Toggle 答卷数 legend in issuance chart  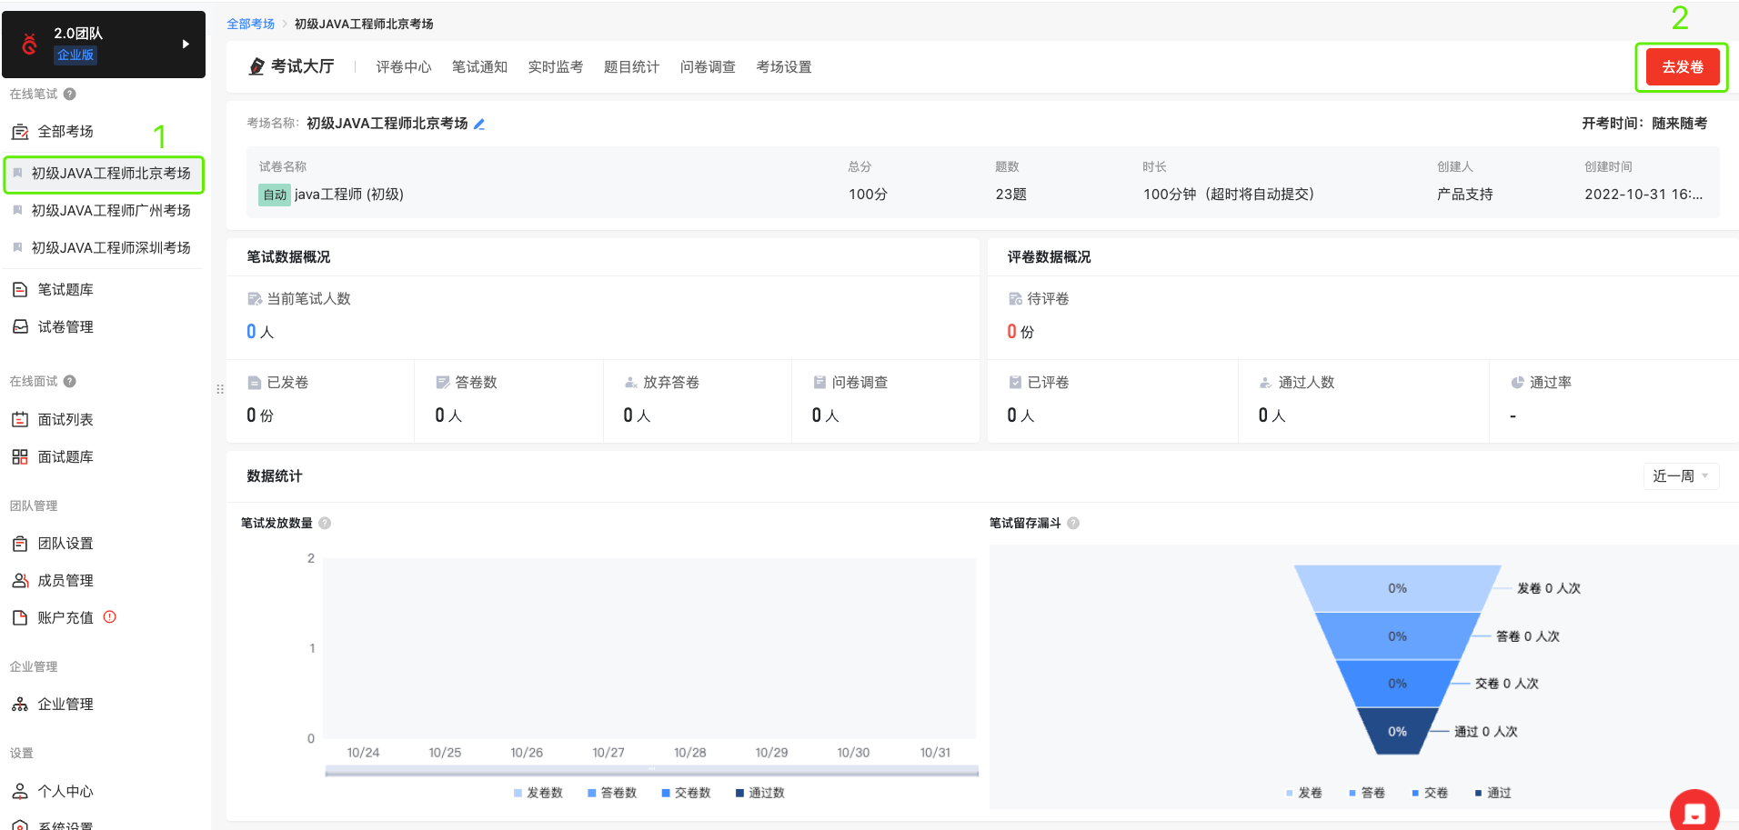[x=612, y=793]
